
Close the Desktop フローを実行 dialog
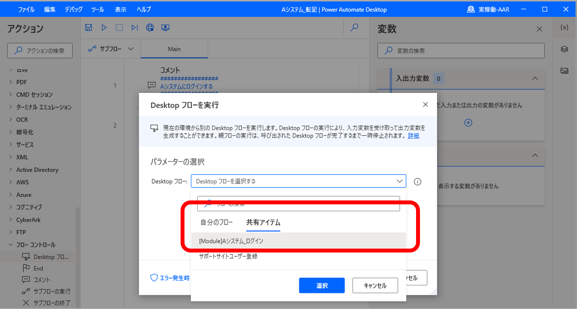425,105
